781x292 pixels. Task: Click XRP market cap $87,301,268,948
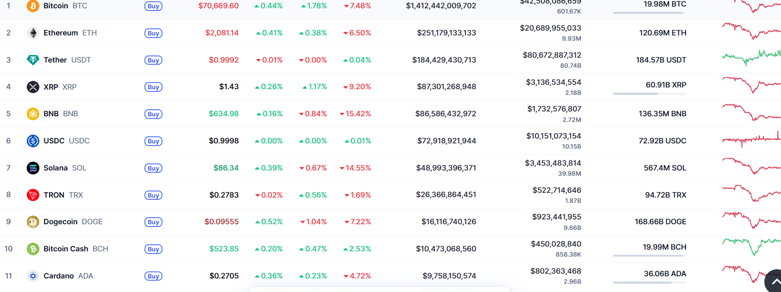point(447,87)
